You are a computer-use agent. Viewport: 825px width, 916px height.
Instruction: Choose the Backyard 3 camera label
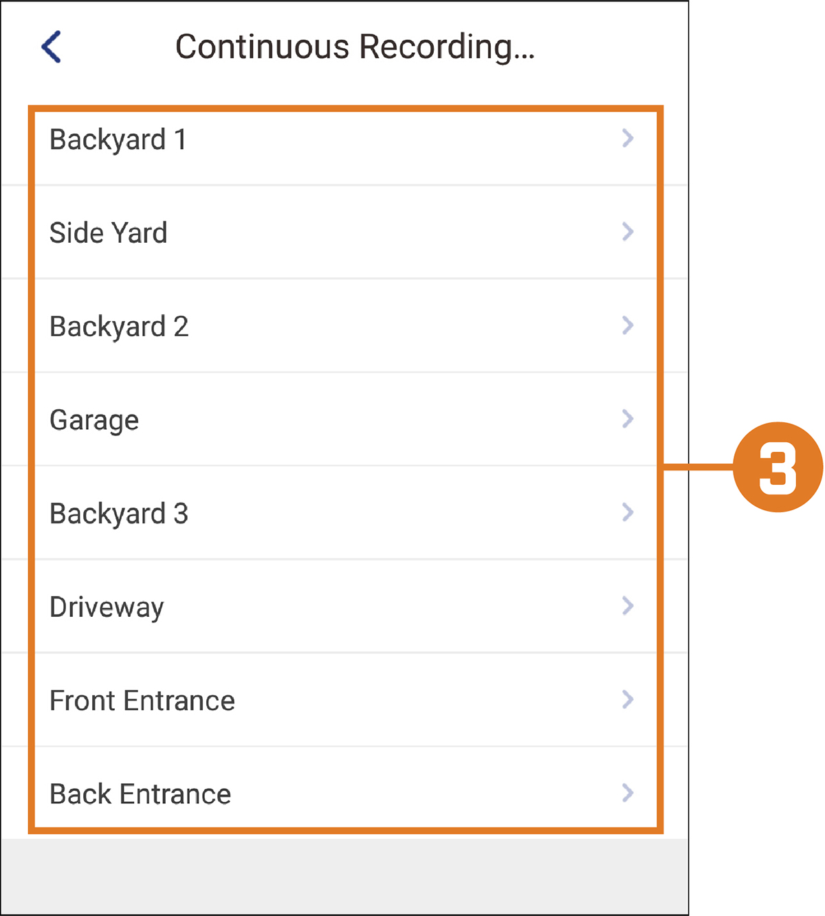[119, 514]
